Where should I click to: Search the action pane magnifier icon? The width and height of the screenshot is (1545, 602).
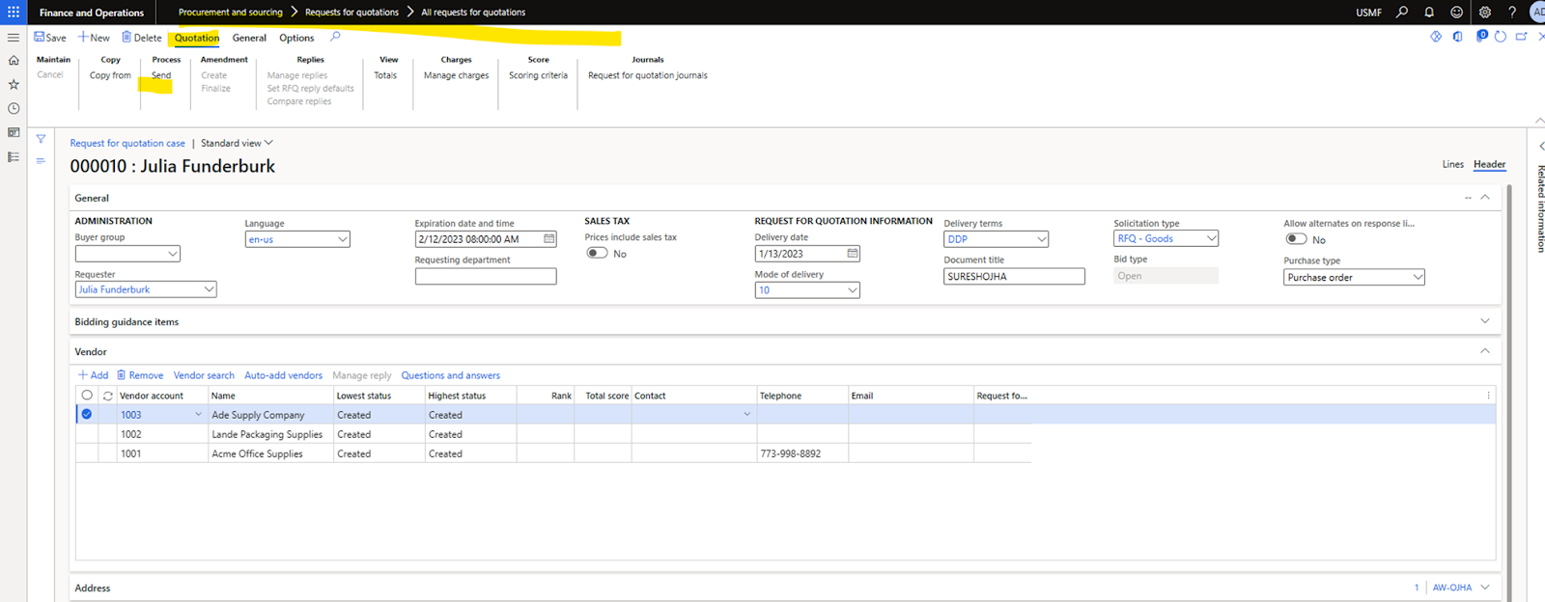(x=335, y=37)
